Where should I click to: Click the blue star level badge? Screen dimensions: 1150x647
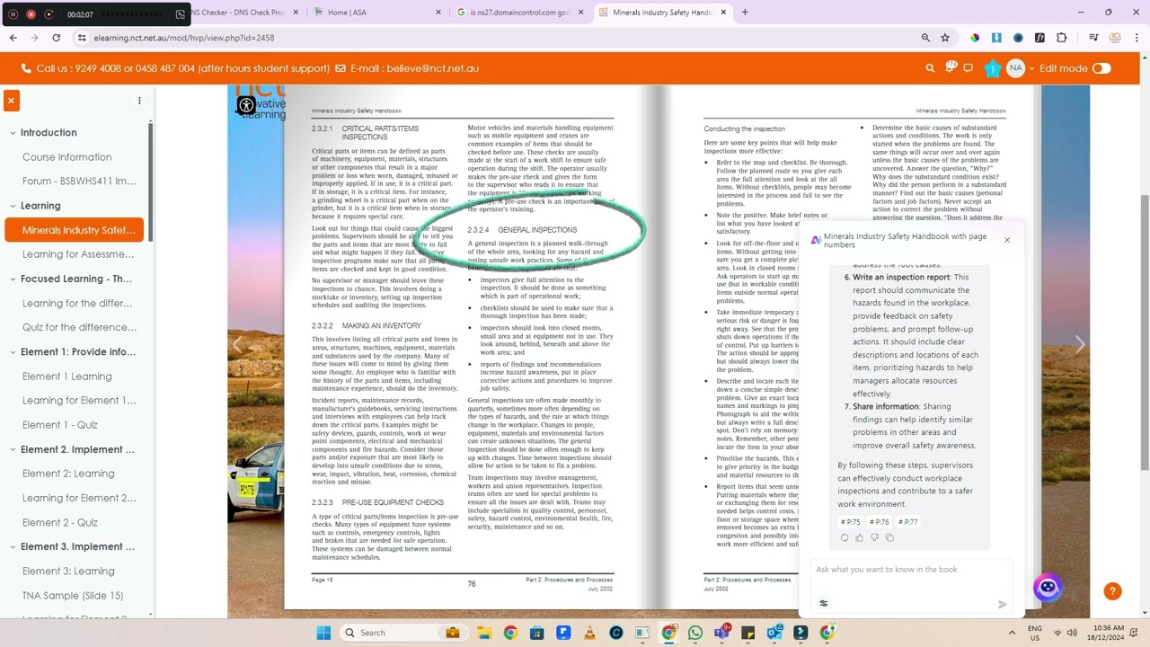coord(992,69)
